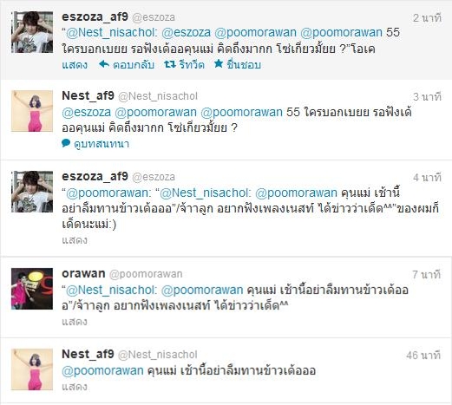Screen dimensions: 452x405
Task: Click the reply arrow icon on first tweet
Action: 104,64
